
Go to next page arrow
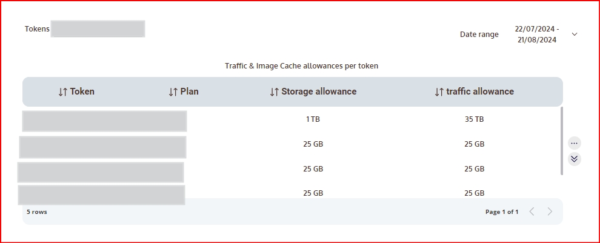pyautogui.click(x=550, y=211)
